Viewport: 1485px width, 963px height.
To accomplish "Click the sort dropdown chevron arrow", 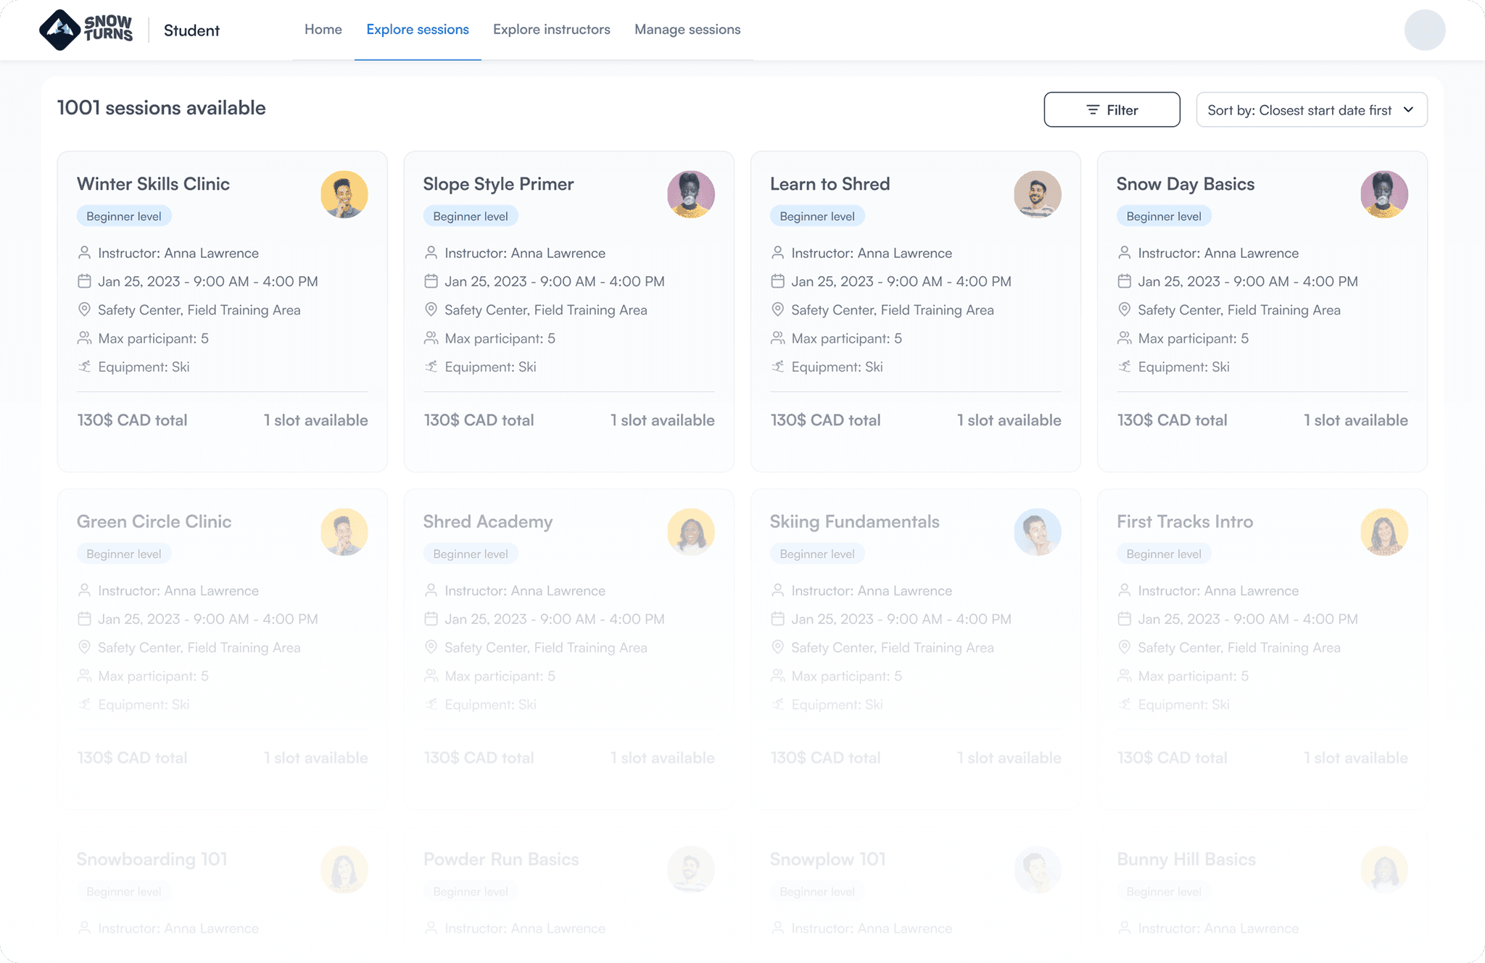I will coord(1408,110).
